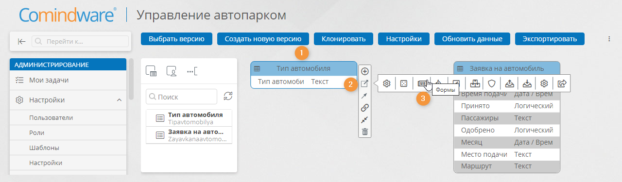Click the share arrow icon
Screen dimensions: 622x182
point(562,83)
